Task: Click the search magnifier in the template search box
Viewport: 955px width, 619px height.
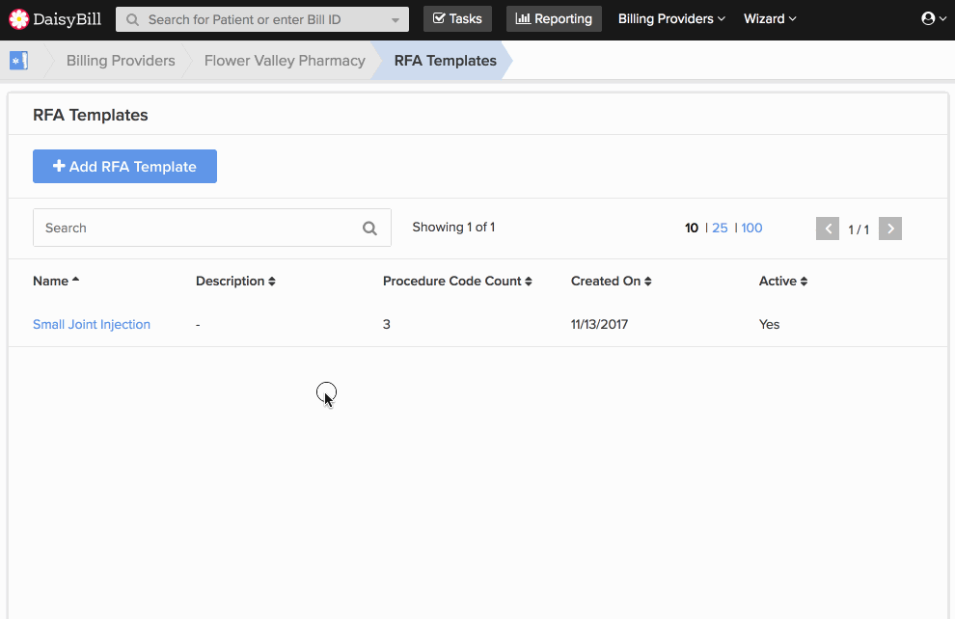Action: 369,228
